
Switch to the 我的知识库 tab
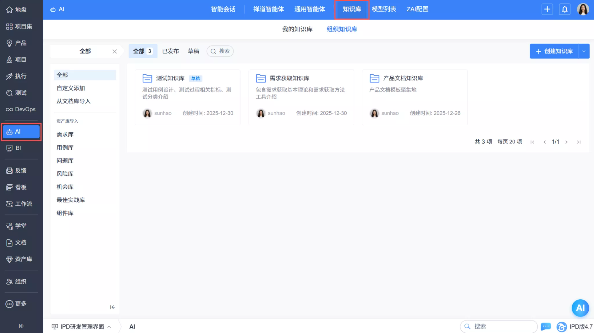click(297, 29)
